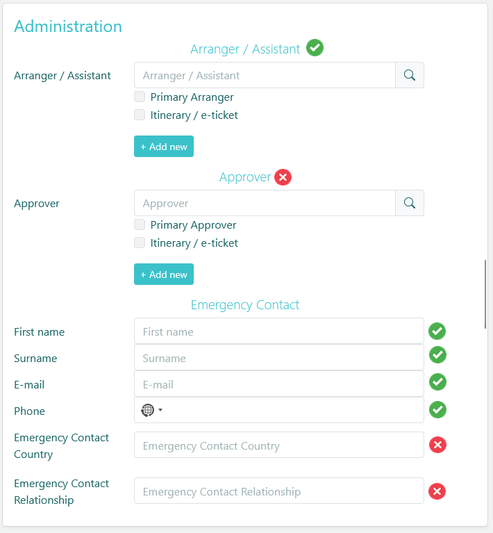Screen dimensions: 493x533
Task: Tick the Primary Approver checkbox
Action: (x=140, y=225)
